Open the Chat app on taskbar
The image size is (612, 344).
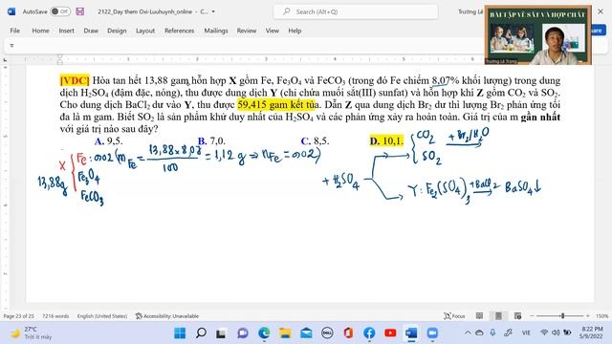pyautogui.click(x=242, y=333)
